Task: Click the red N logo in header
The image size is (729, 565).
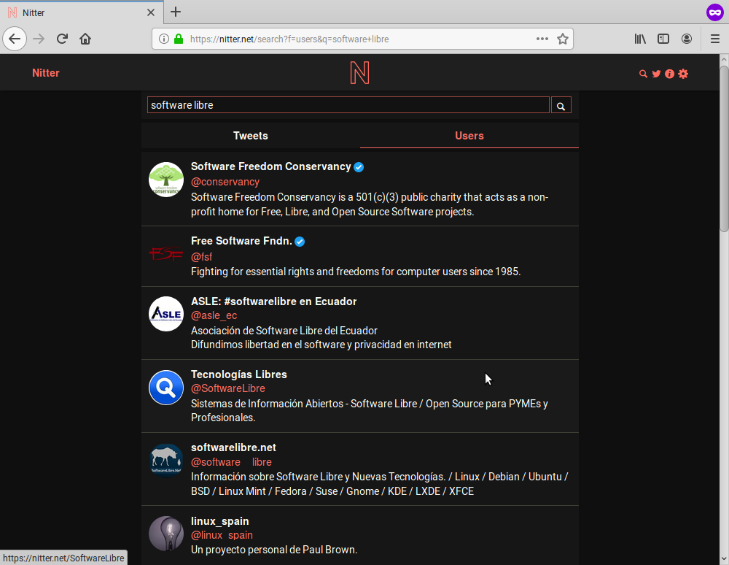Action: coord(359,73)
